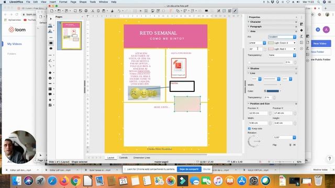Select the Line Color tool in sidebar
Screen dimensions: 335x188
click(50, 26)
